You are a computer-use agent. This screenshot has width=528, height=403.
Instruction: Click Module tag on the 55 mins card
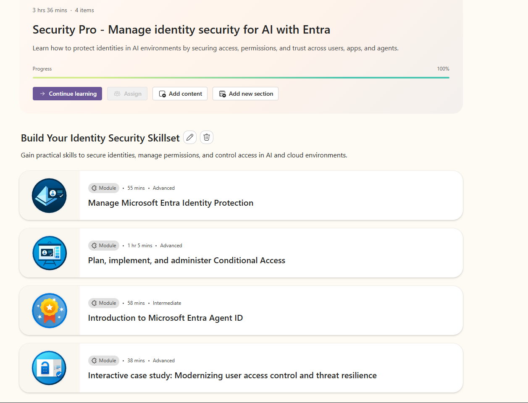pyautogui.click(x=104, y=188)
